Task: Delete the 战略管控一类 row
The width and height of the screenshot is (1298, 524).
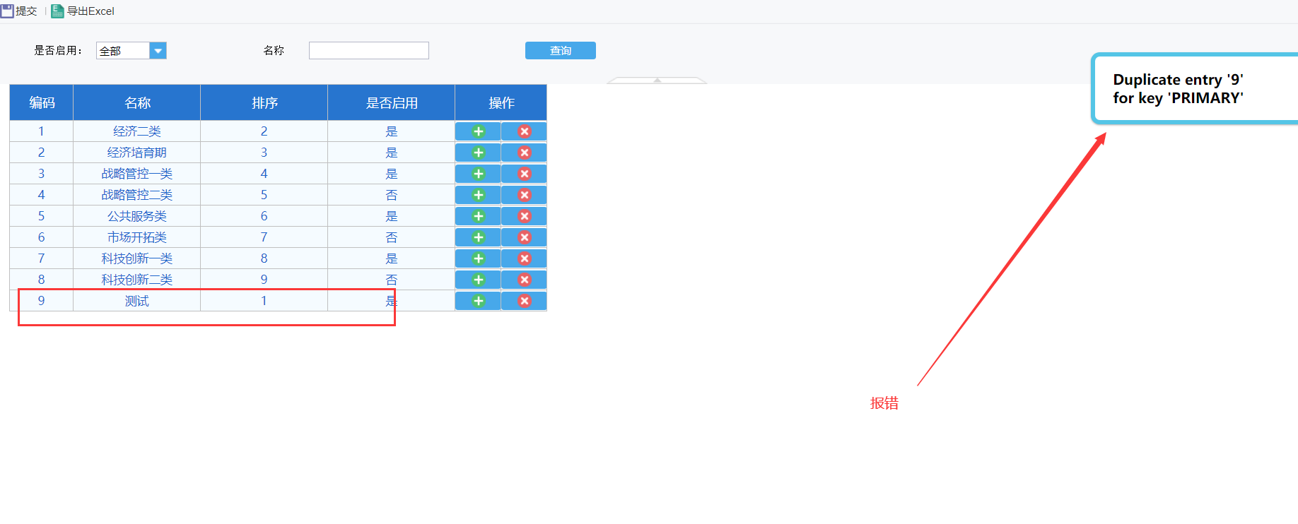Action: pyautogui.click(x=524, y=174)
